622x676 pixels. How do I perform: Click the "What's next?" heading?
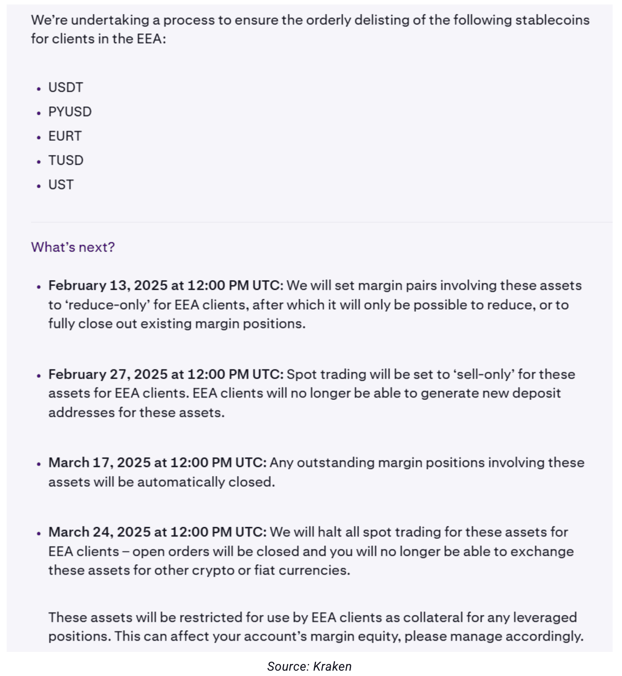click(73, 247)
